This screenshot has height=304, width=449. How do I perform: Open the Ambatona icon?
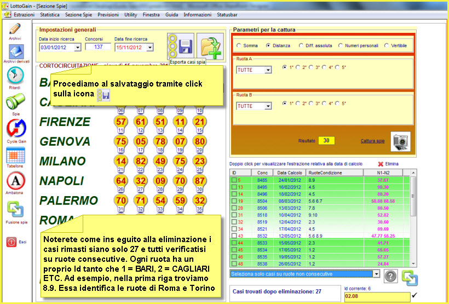click(15, 181)
